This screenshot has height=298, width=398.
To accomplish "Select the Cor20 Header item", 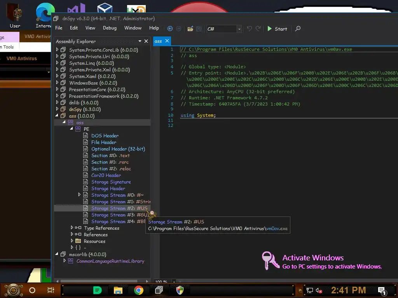I will pyautogui.click(x=106, y=175).
